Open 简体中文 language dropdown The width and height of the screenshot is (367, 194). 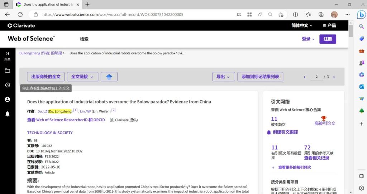(302, 26)
